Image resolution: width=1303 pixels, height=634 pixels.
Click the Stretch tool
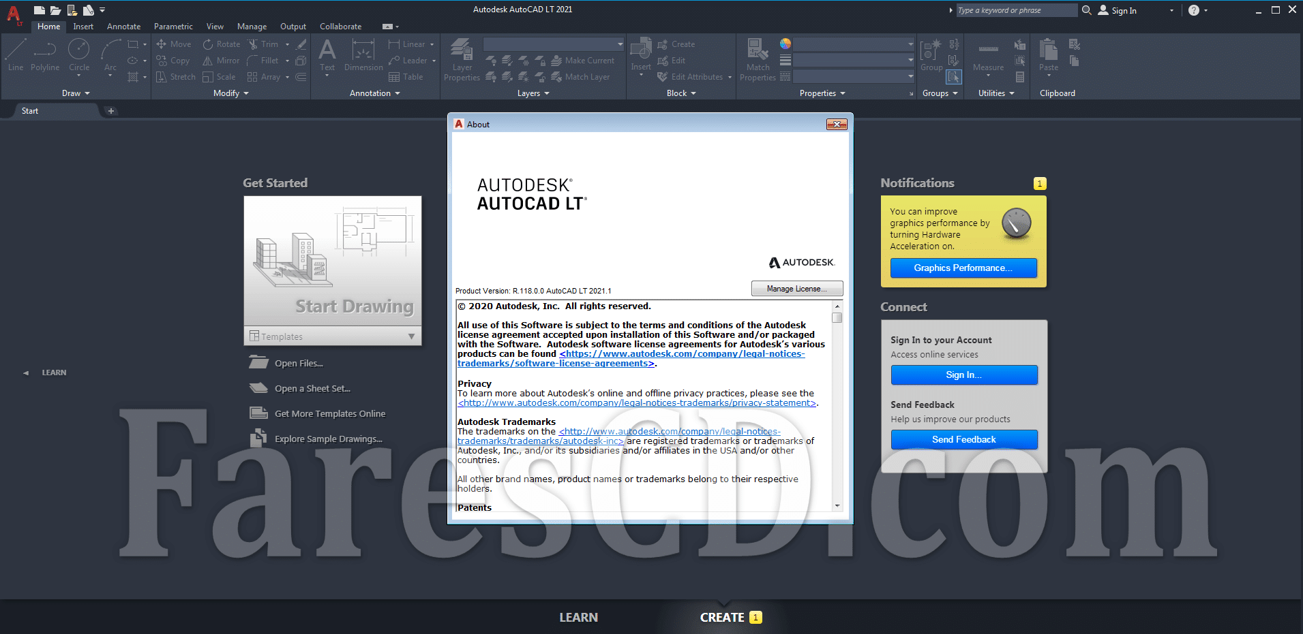click(x=176, y=77)
